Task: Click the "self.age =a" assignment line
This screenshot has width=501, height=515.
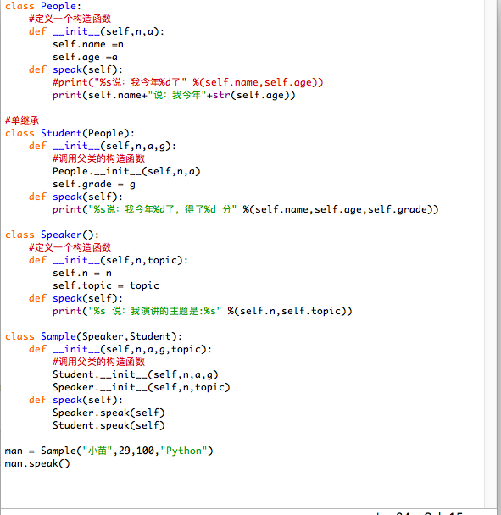Action: [85, 57]
